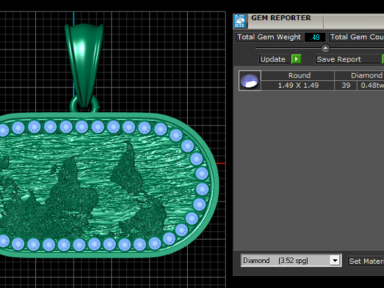384x288 pixels.
Task: Click Save Report button
Action: click(347, 59)
